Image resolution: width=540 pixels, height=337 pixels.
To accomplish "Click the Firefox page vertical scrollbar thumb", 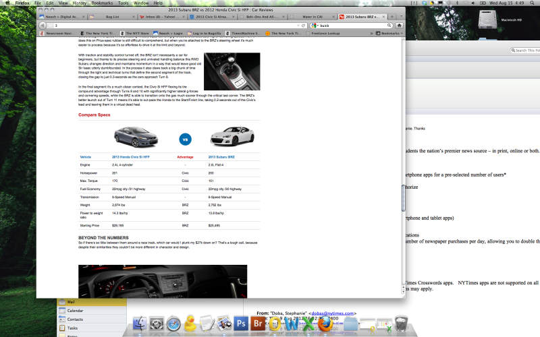I will [403, 198].
